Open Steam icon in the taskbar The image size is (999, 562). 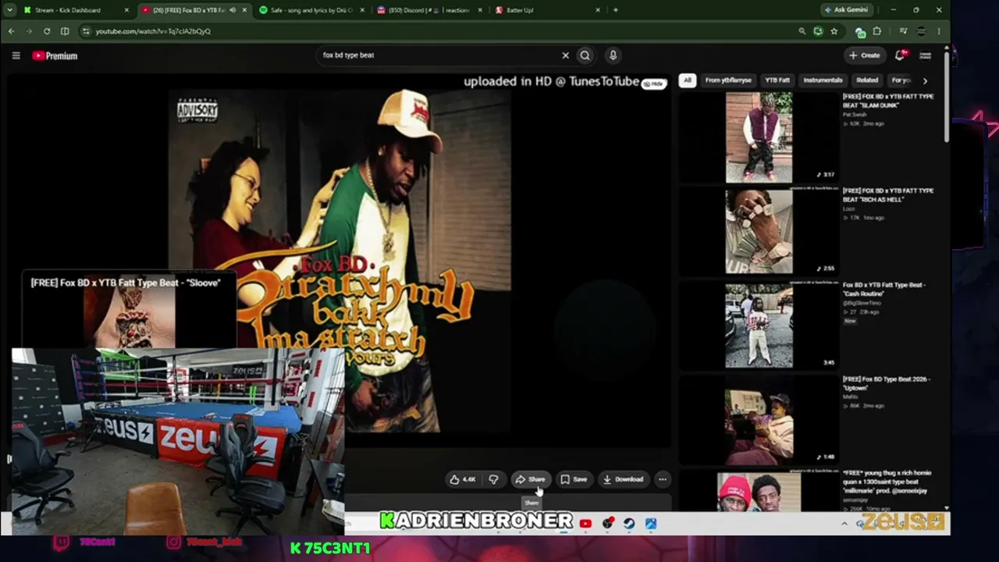(x=629, y=524)
